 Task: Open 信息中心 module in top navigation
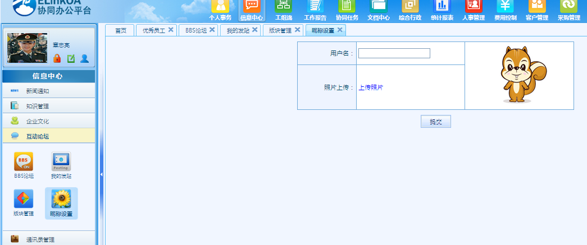(252, 11)
